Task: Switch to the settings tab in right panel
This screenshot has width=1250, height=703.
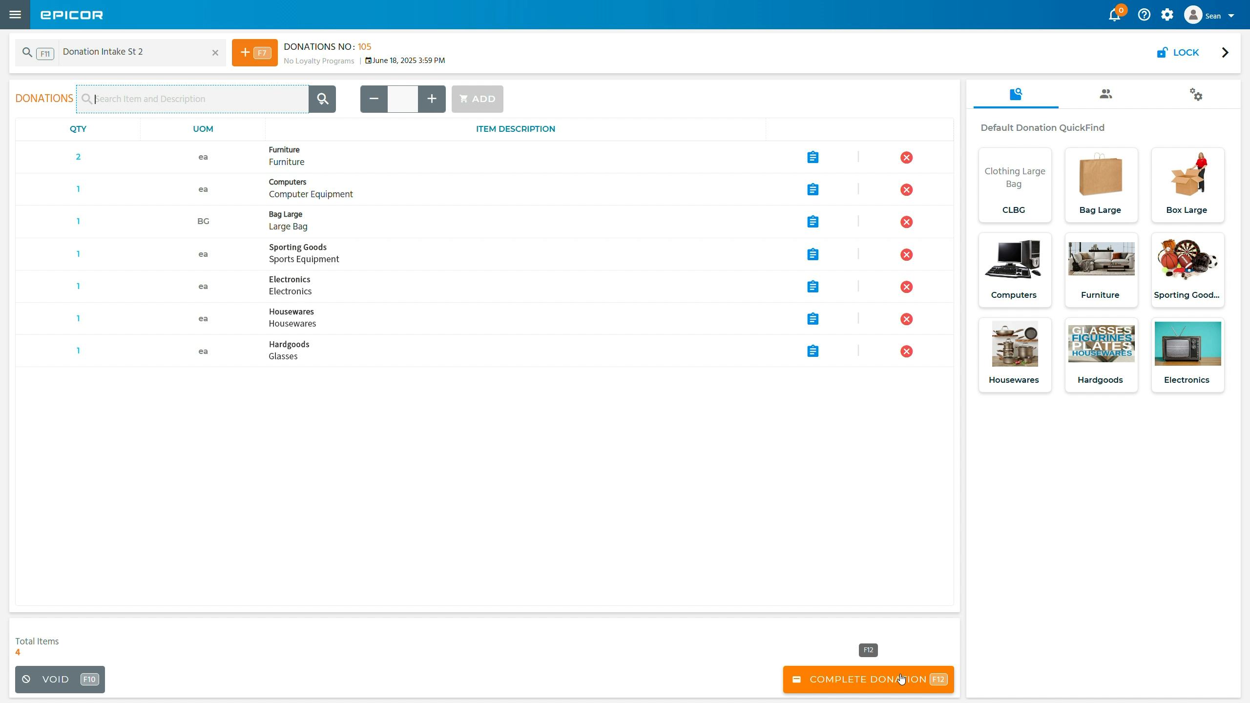Action: pyautogui.click(x=1196, y=94)
